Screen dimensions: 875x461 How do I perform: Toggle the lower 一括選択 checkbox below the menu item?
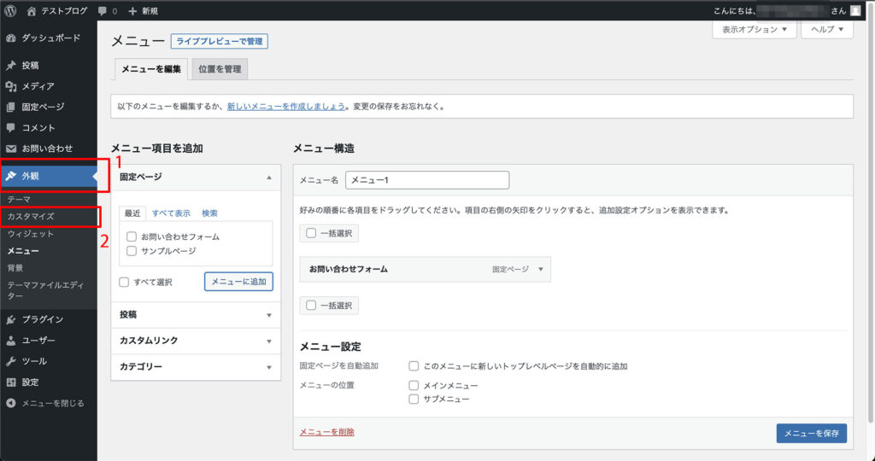[x=311, y=305]
